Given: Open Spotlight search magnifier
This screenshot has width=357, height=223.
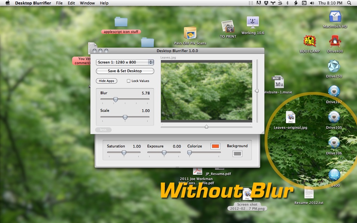Looking at the screenshot, I should [x=349, y=3].
